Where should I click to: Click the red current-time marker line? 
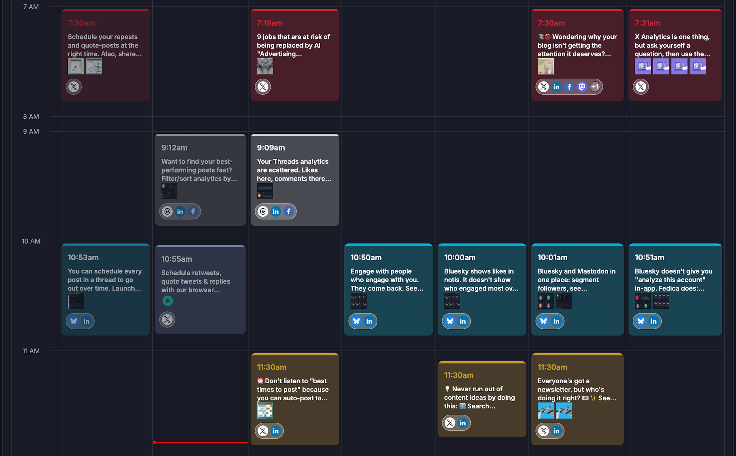pos(200,442)
